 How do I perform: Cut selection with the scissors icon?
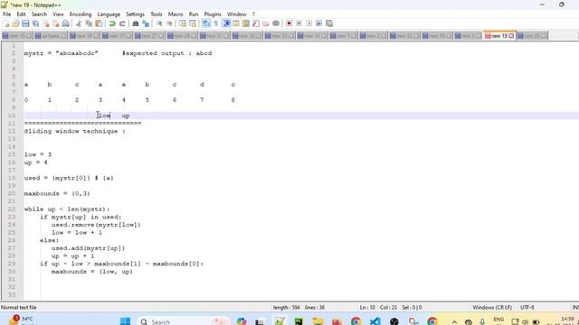[79, 23]
